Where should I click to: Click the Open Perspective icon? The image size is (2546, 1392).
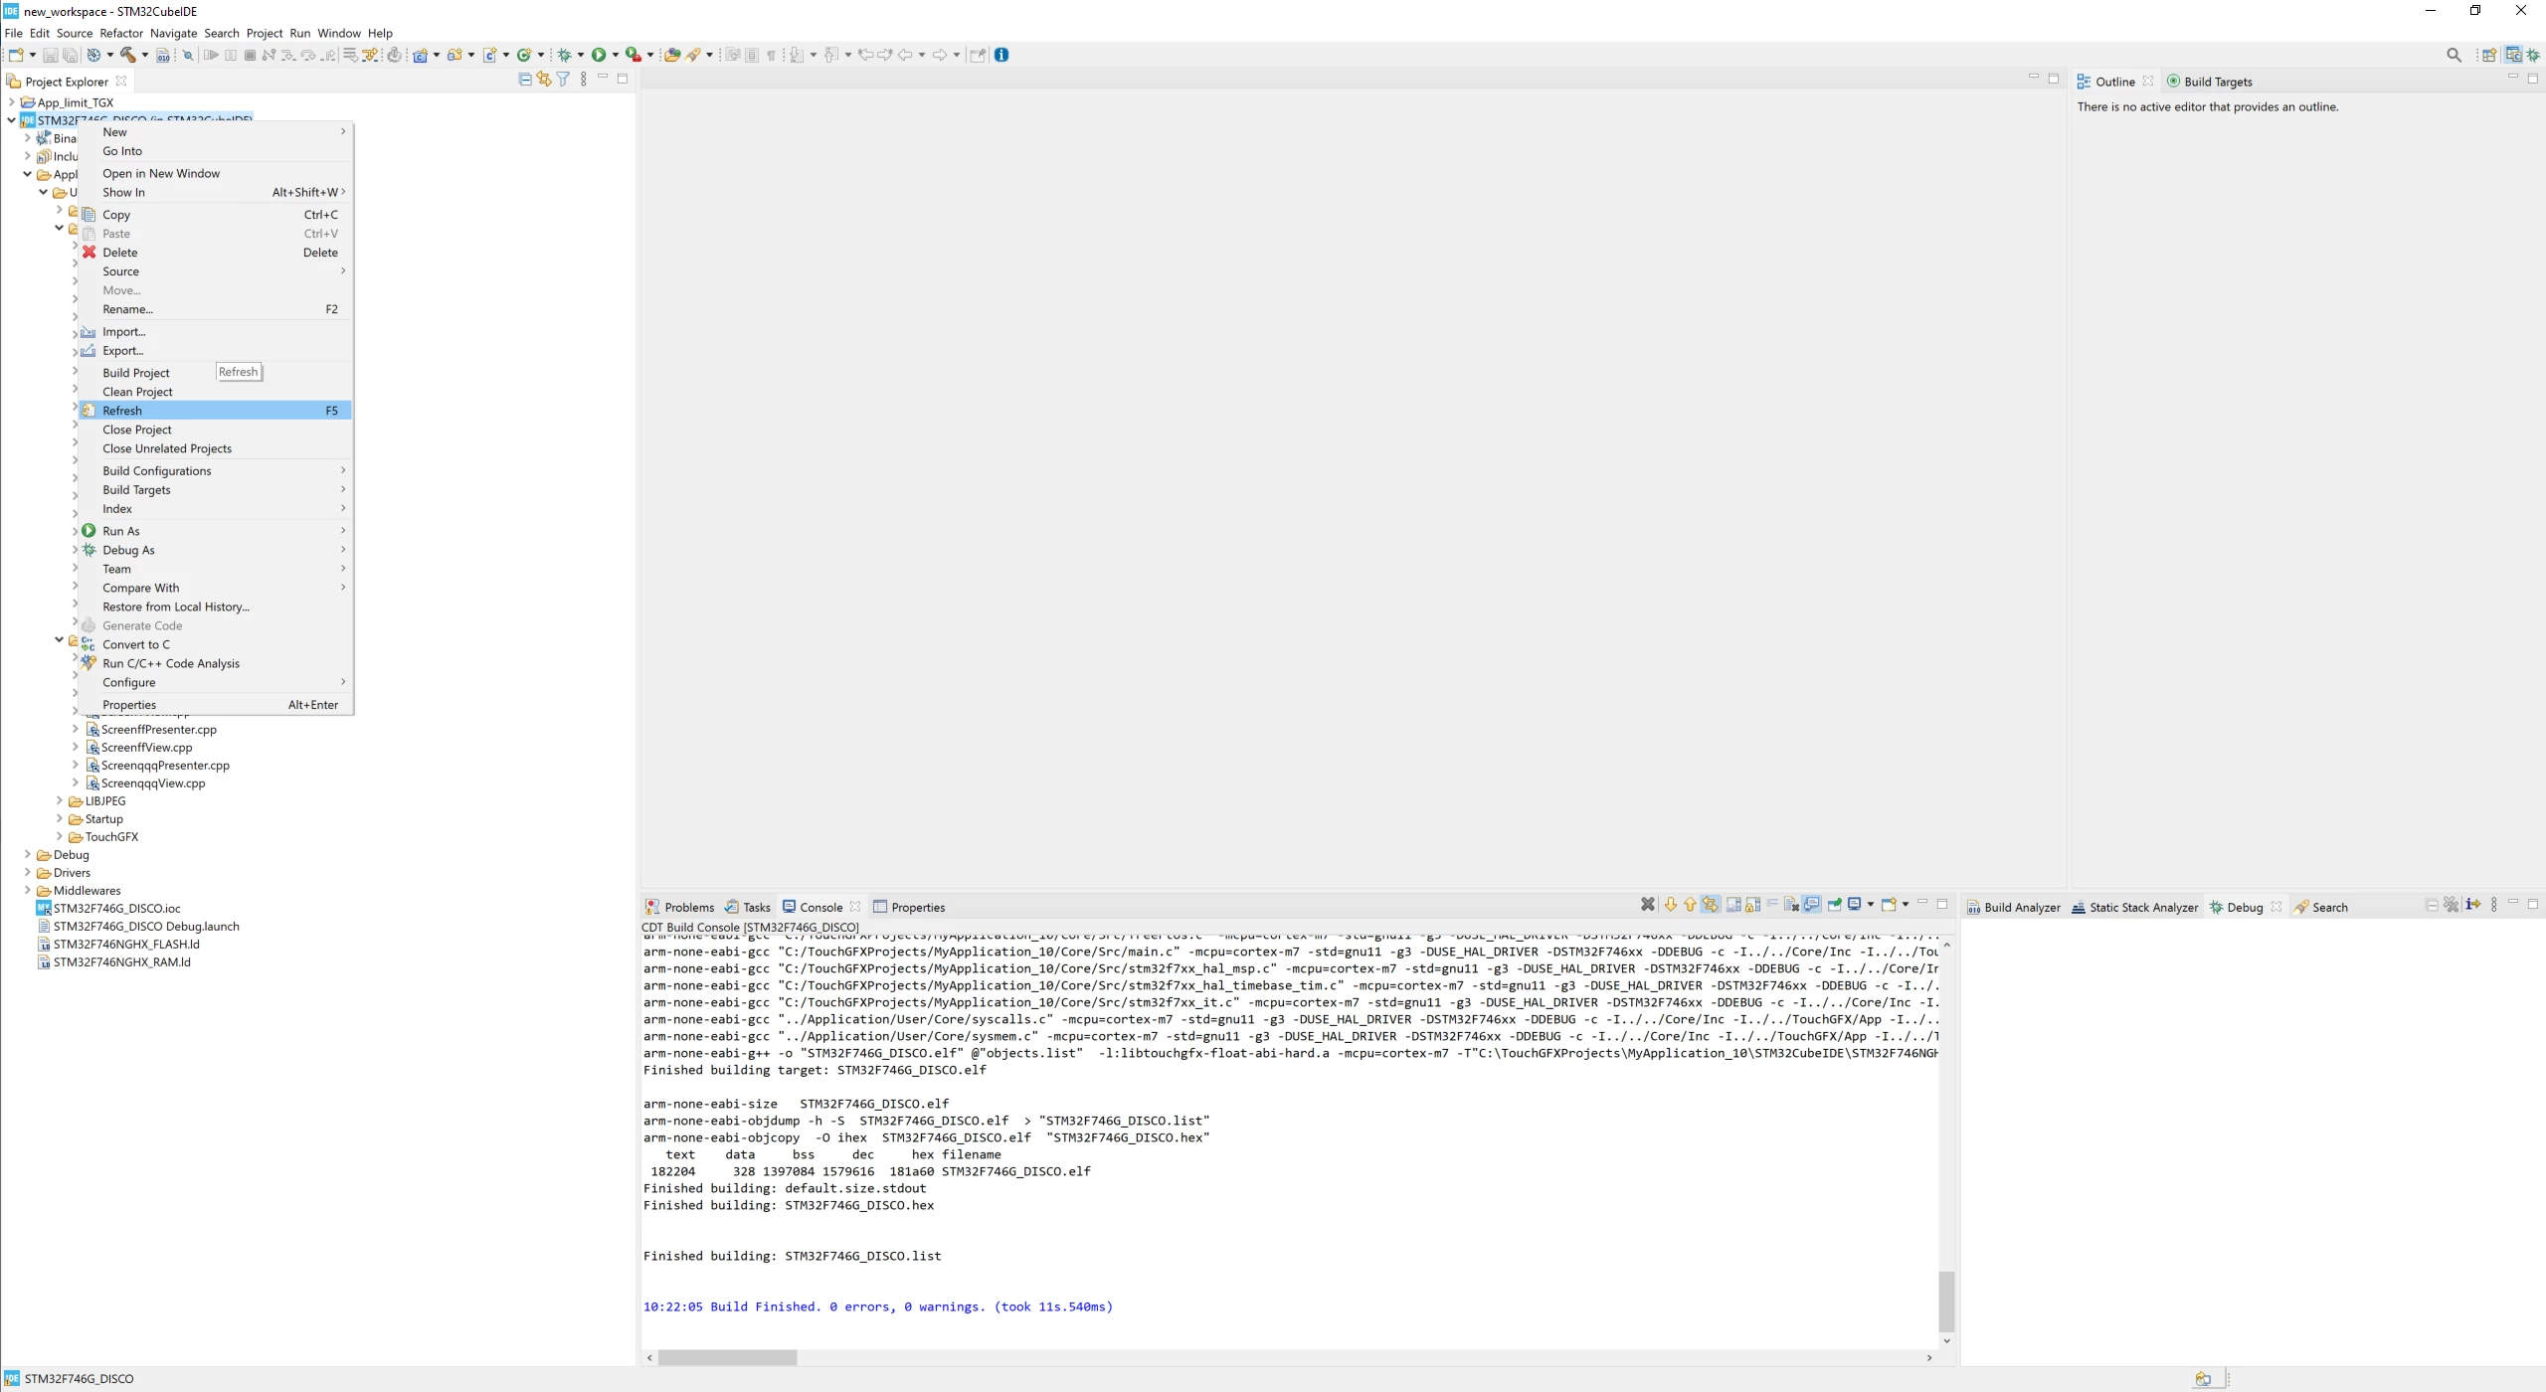tap(2489, 55)
